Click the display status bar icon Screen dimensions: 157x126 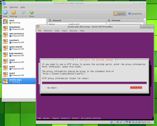(x=127, y=122)
